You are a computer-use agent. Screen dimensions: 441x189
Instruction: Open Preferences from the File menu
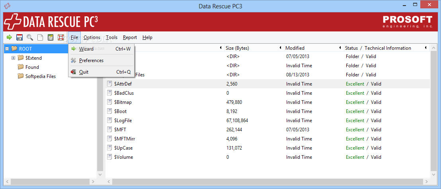point(101,60)
